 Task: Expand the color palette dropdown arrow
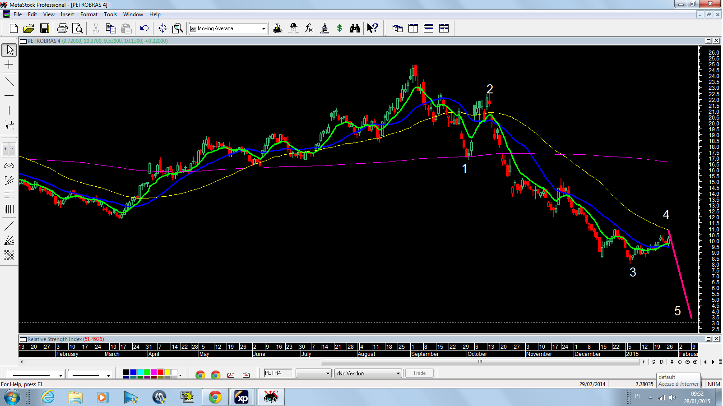[x=181, y=375]
